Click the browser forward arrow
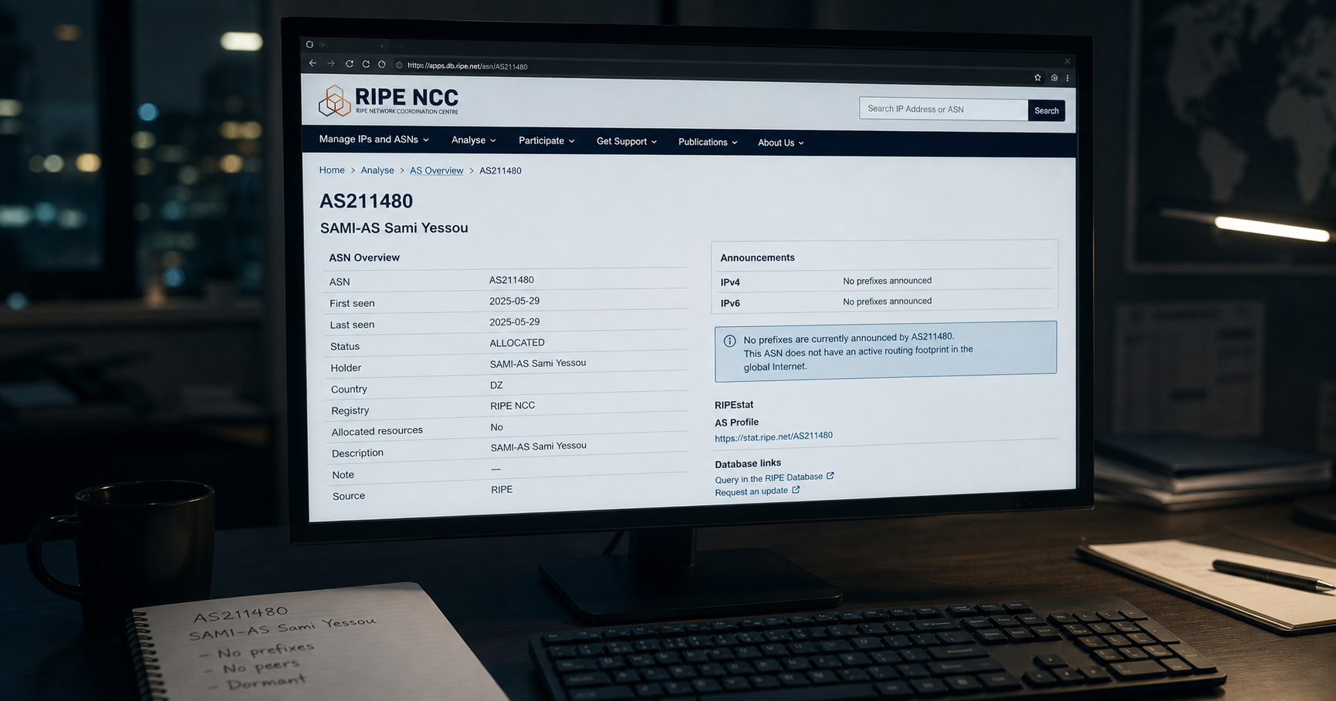 331,63
